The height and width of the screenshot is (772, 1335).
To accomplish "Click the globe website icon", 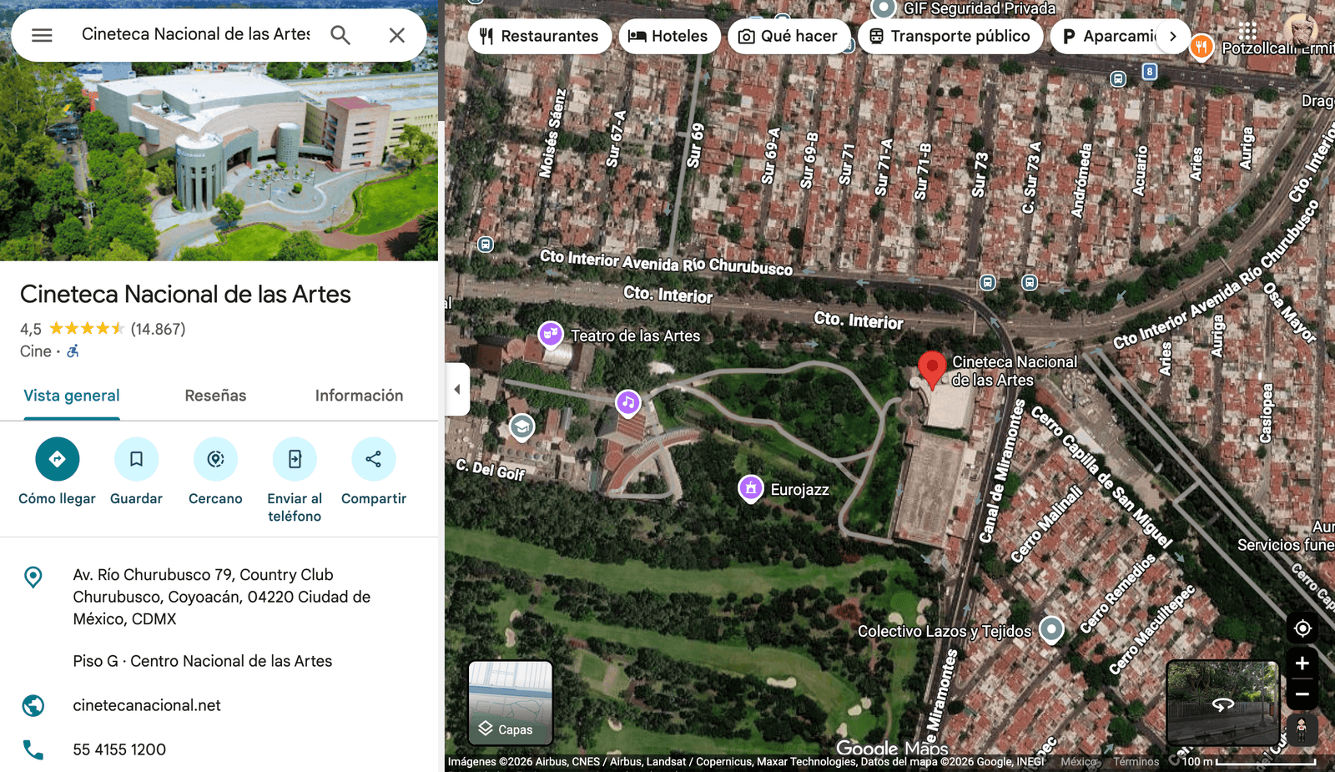I will (33, 705).
